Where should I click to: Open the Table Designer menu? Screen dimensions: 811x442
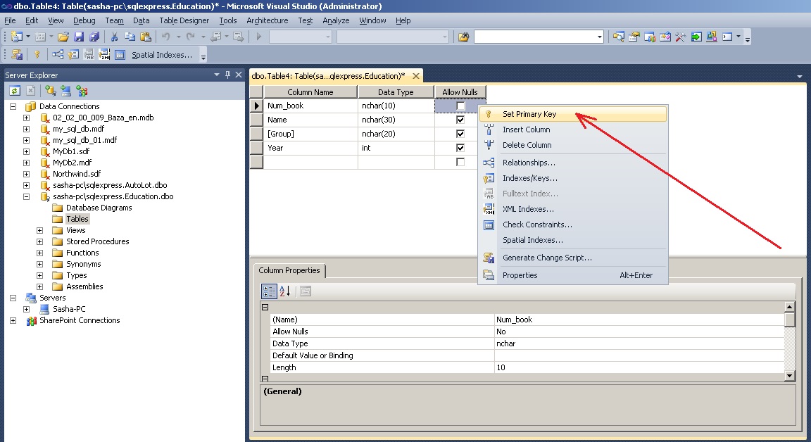click(184, 20)
